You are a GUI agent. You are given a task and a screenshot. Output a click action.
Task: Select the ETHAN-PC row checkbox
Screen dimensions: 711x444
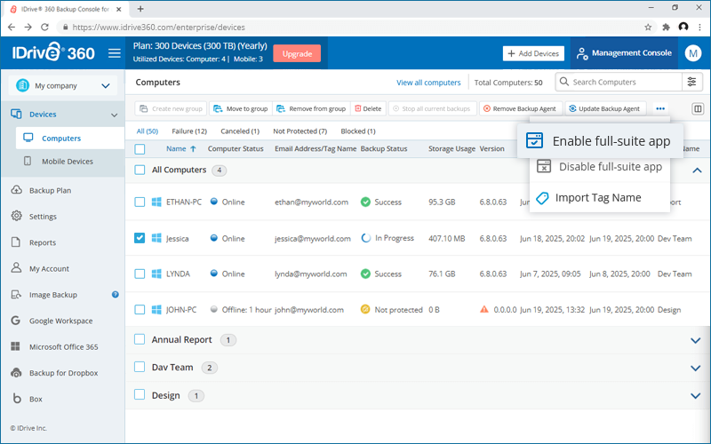pyautogui.click(x=140, y=202)
